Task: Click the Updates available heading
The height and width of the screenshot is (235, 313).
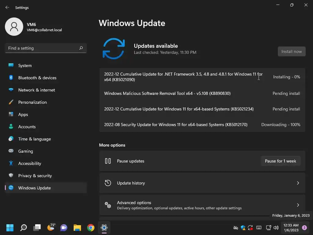Action: 156,46
